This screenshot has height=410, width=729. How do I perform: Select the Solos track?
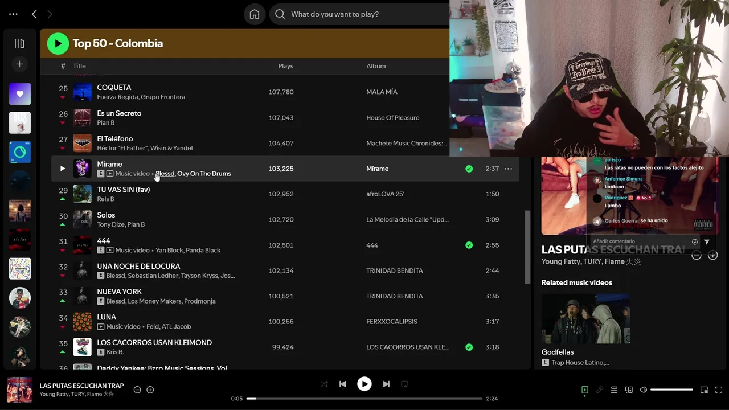pyautogui.click(x=106, y=215)
